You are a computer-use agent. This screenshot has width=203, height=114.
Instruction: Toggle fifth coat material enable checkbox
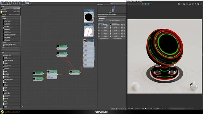(x=100, y=30)
